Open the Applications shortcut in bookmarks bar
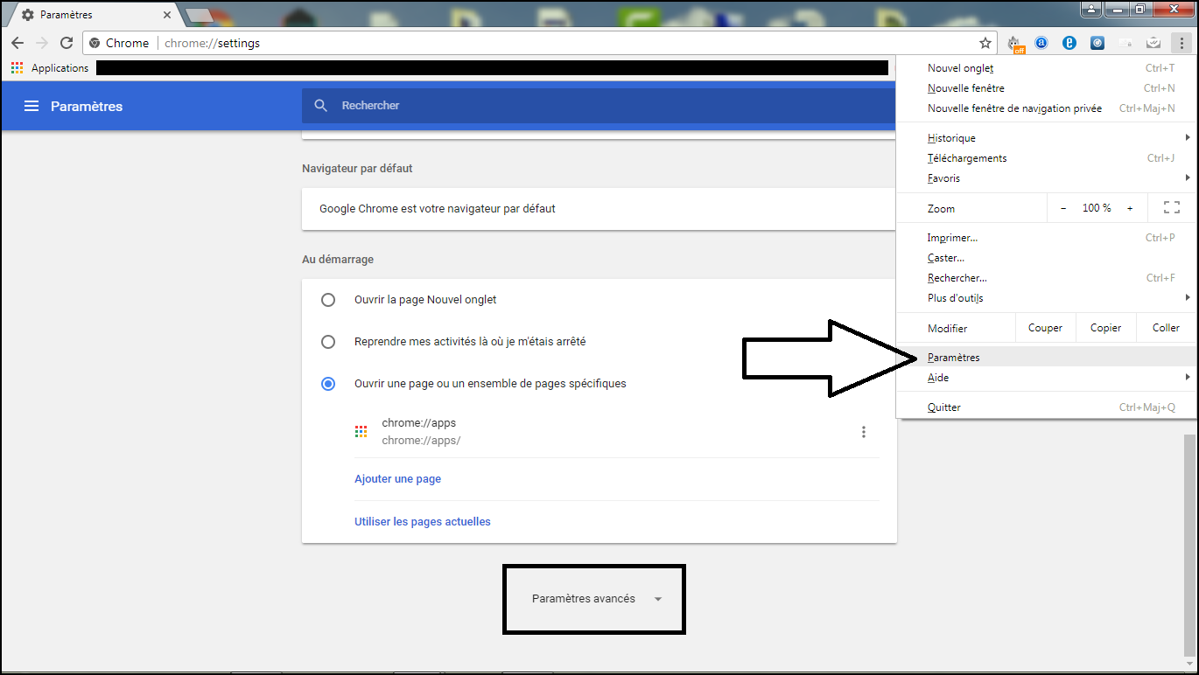This screenshot has width=1199, height=675. click(50, 68)
